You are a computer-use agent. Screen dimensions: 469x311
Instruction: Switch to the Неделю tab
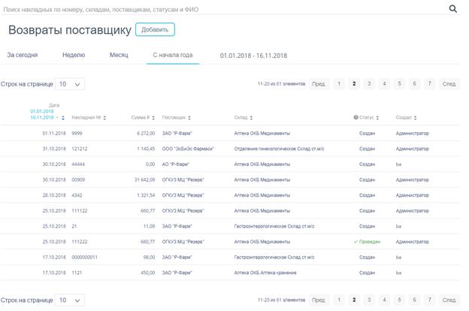[x=74, y=55]
